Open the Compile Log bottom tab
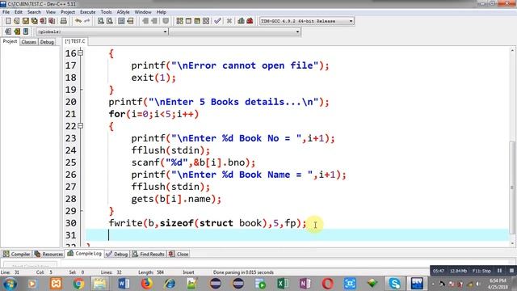This screenshot has height=291, width=517. [84, 253]
